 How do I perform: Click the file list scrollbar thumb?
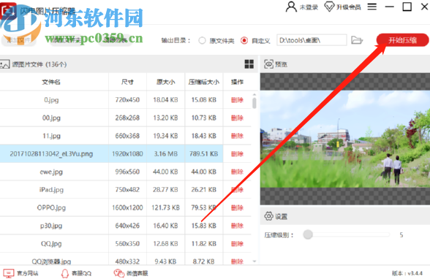(x=254, y=103)
